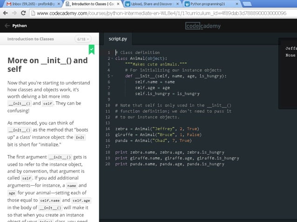
Task: Collapse the def __init__ fold arrow
Action: (112, 76)
